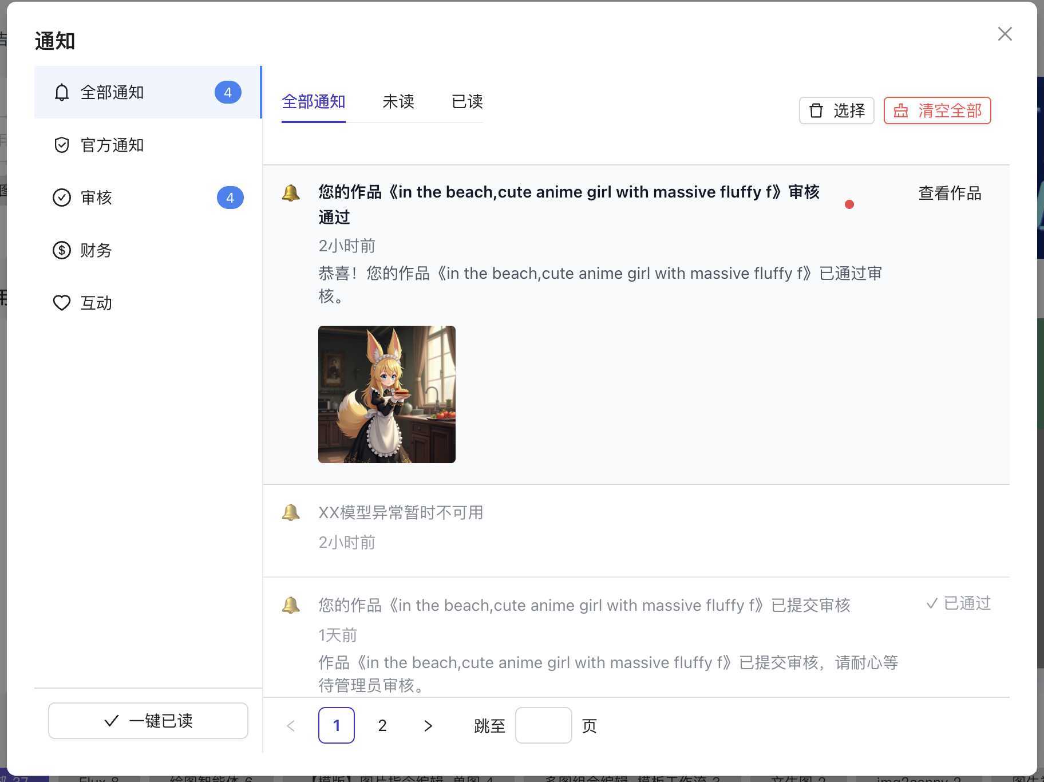Click the red unread dot indicator
Viewport: 1044px width, 782px height.
click(x=849, y=204)
